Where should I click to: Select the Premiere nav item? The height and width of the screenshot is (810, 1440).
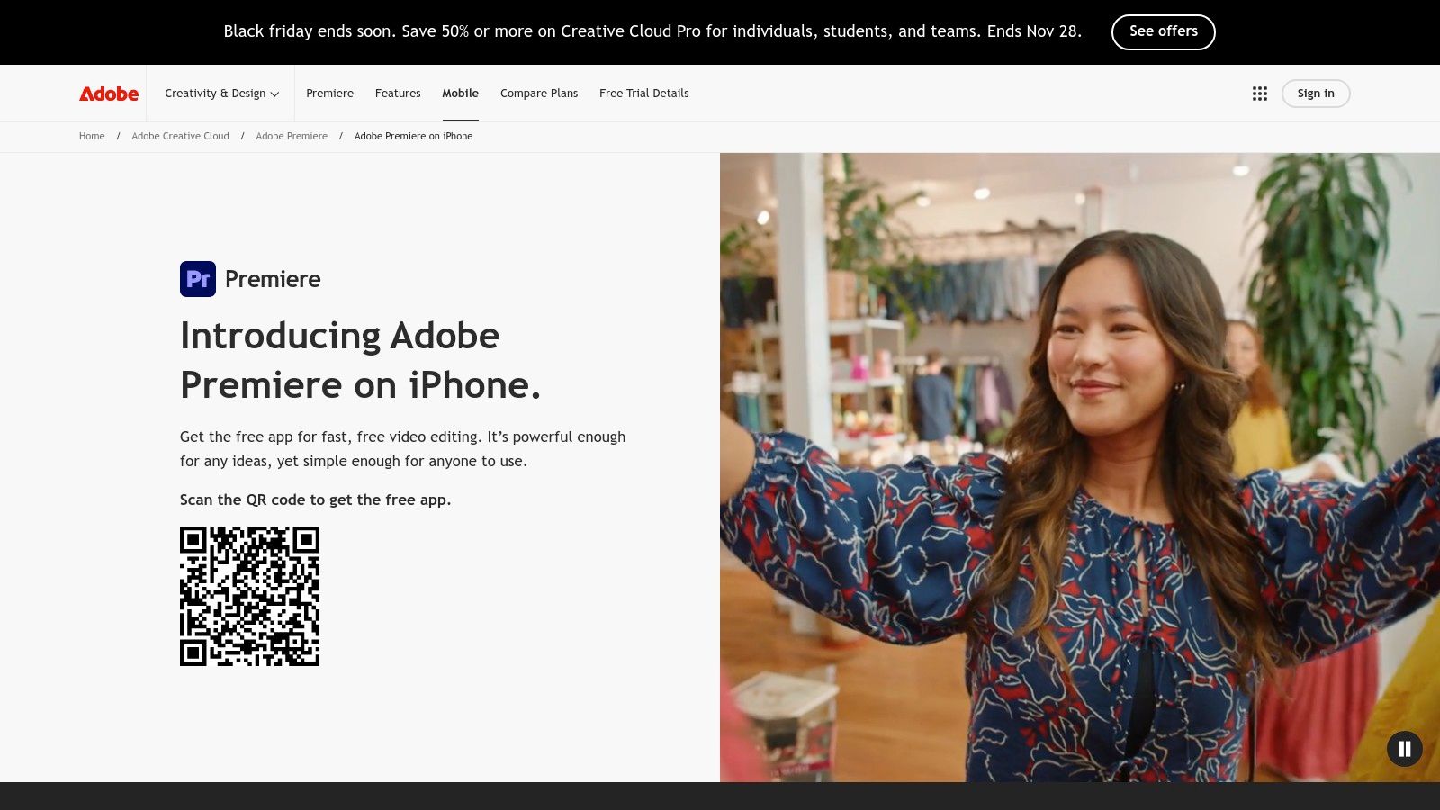click(x=329, y=93)
